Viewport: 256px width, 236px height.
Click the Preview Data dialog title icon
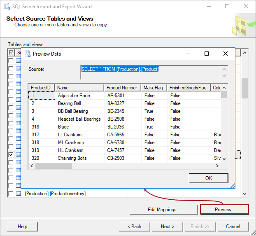point(28,54)
